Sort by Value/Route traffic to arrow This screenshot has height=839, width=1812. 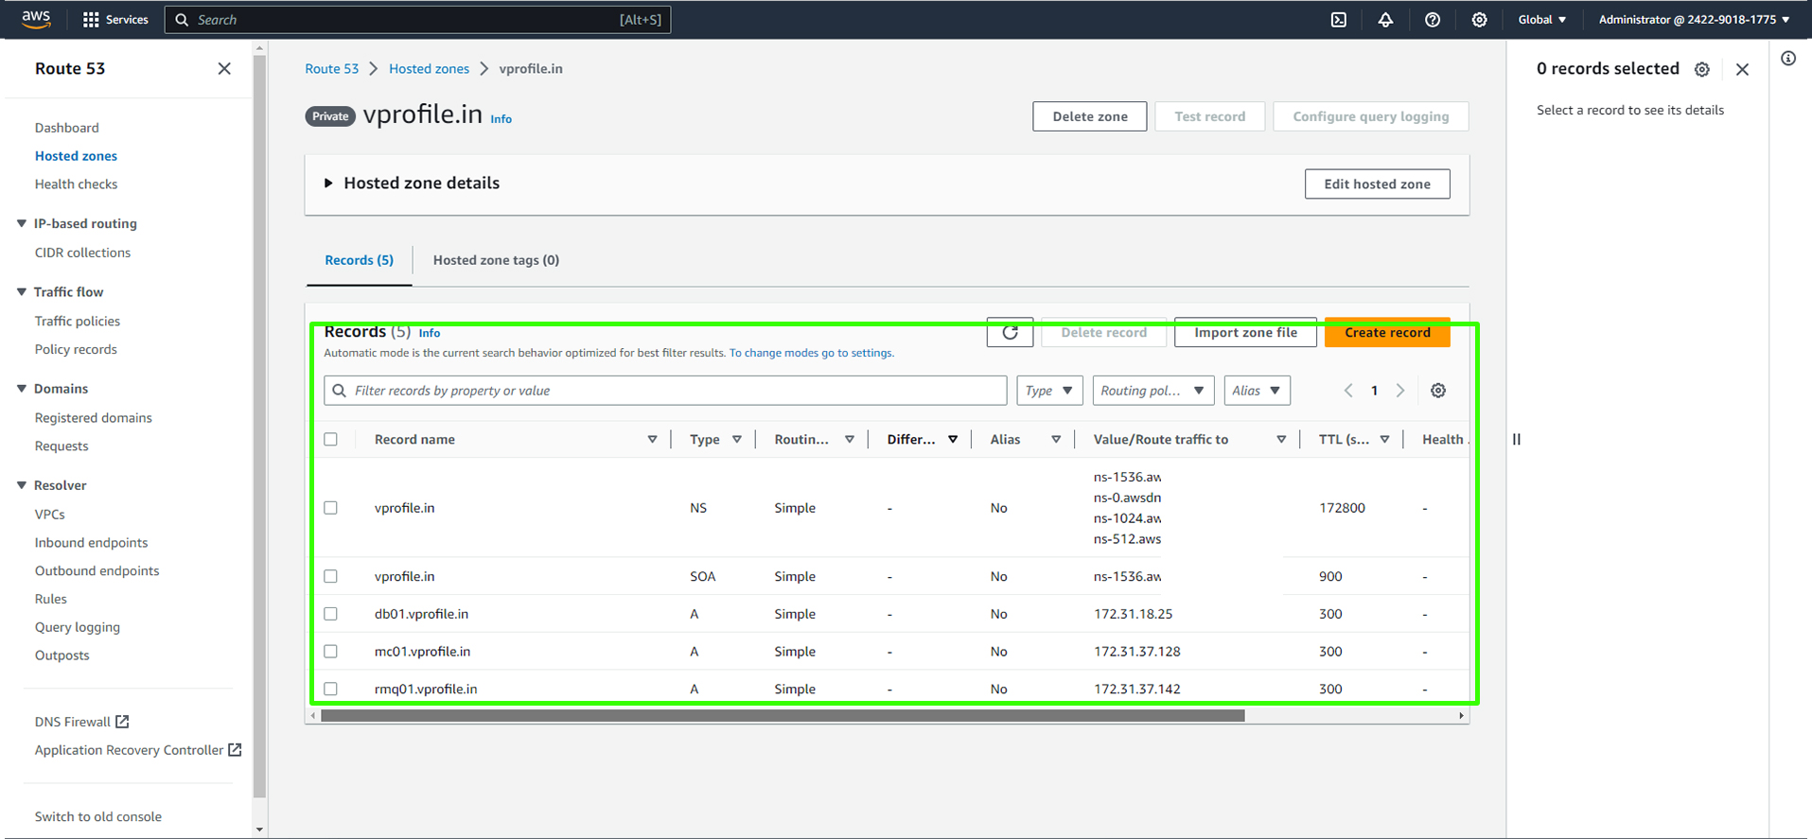tap(1281, 439)
